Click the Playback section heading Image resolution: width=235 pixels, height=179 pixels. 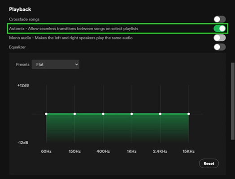[20, 9]
